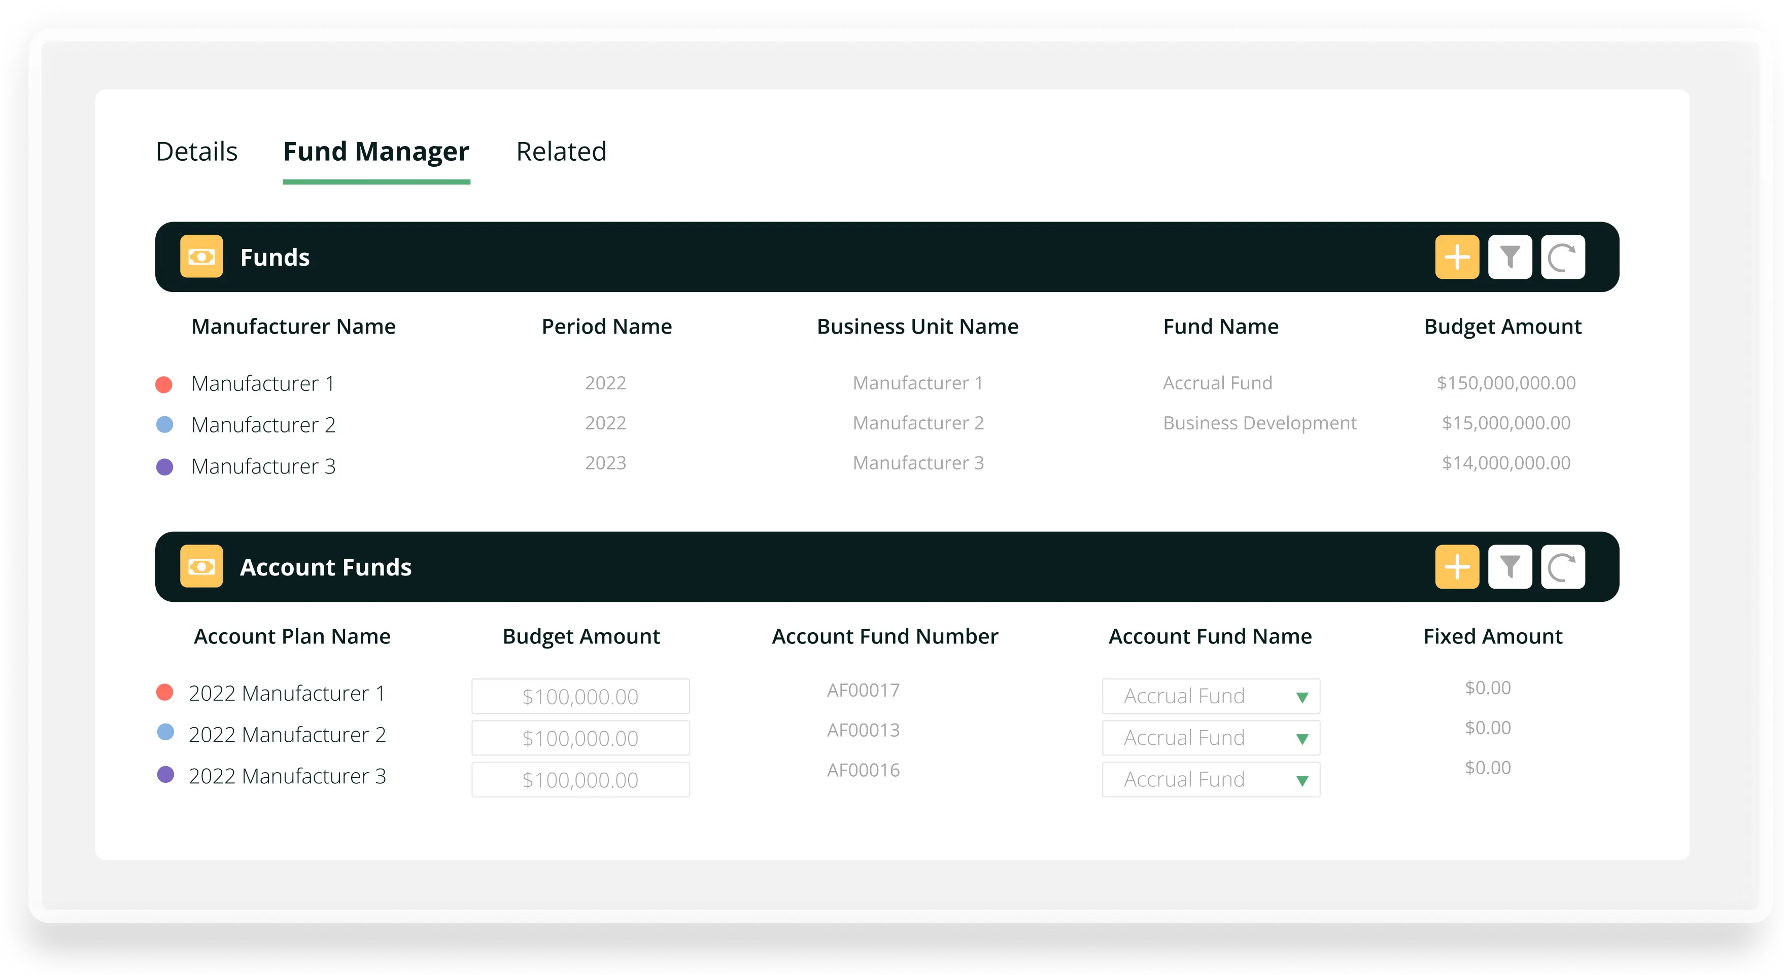Open the Related tab

click(561, 152)
